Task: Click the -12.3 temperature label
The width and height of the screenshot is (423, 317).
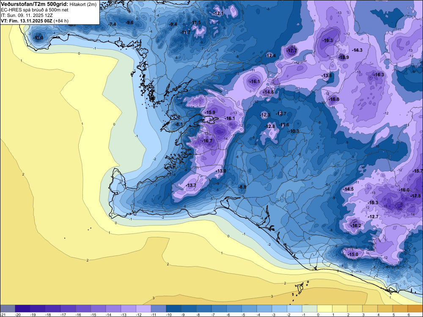Action: click(265, 115)
